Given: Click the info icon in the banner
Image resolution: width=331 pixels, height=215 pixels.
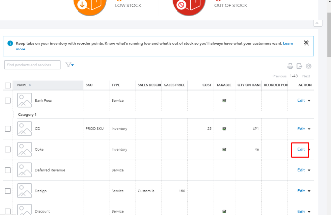Looking at the screenshot, I should 10,43.
